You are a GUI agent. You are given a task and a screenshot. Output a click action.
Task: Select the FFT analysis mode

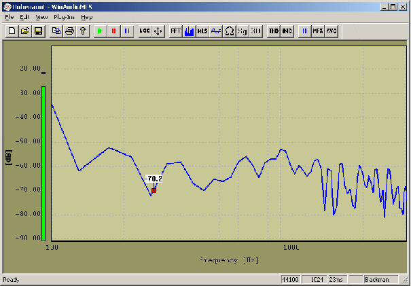[x=175, y=31]
